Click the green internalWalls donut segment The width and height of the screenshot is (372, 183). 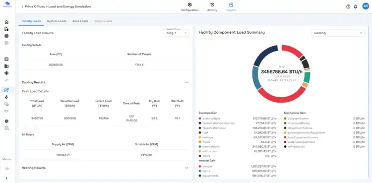[x=307, y=77]
